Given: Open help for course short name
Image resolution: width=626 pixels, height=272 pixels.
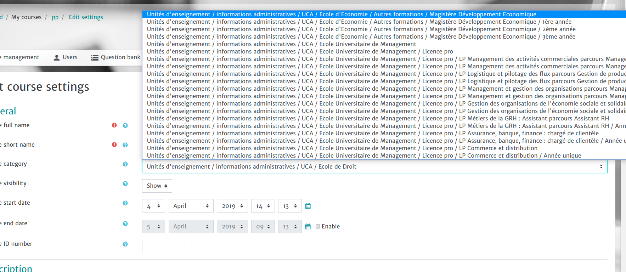Looking at the screenshot, I should click(125, 145).
